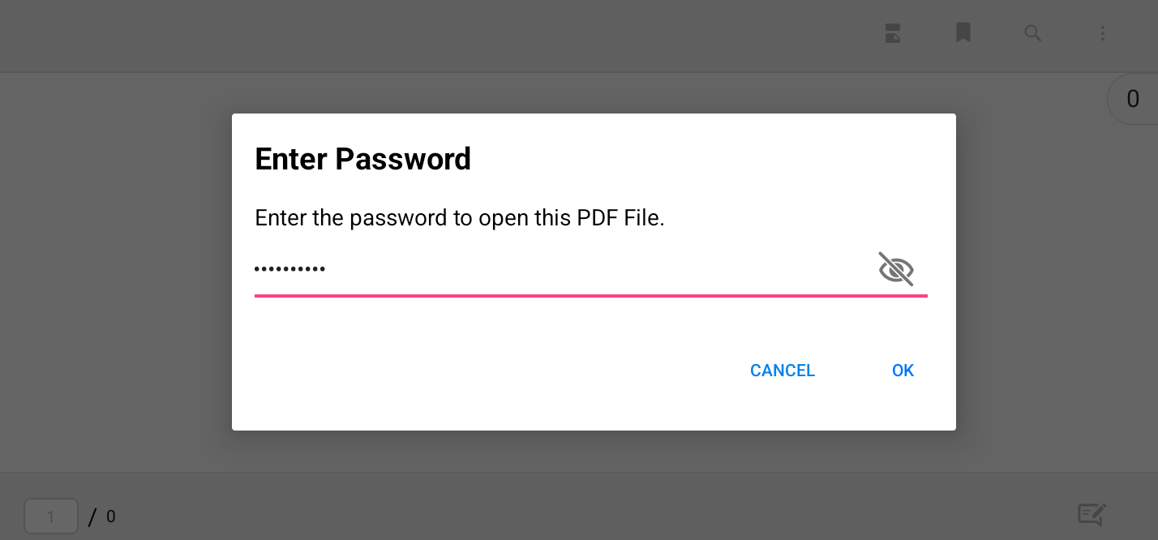Click the "Enter the password to open" message
The width and height of the screenshot is (1158, 540).
pos(459,218)
